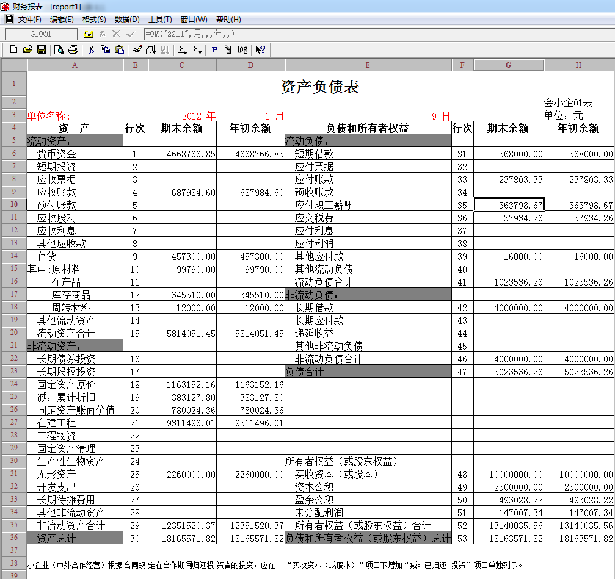
Task: Click the fx function wizard button
Action: pyautogui.click(x=103, y=34)
